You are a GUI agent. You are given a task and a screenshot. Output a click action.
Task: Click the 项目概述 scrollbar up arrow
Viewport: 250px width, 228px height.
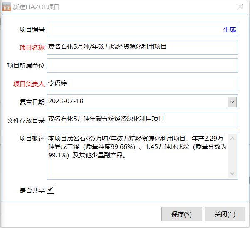232,139
